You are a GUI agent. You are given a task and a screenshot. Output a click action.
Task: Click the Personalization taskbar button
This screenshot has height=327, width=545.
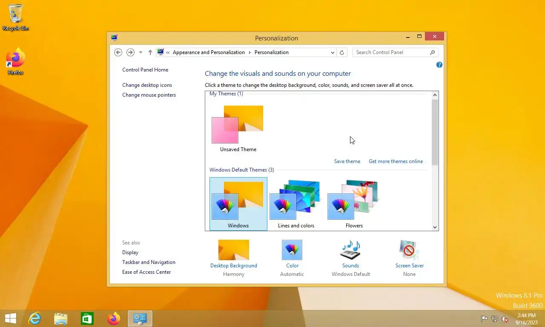[140, 318]
